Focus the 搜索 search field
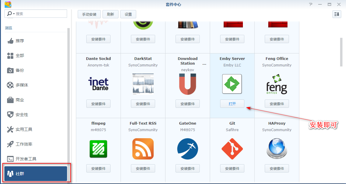The image size is (346, 184). click(x=36, y=14)
